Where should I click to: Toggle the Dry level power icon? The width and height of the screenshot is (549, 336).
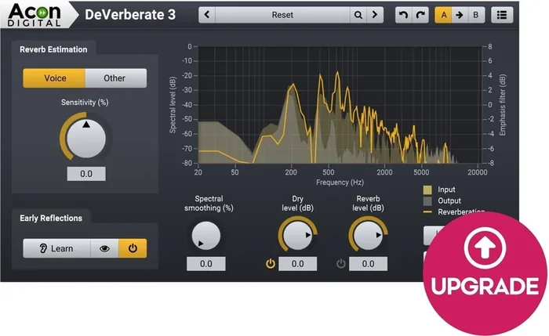click(x=271, y=264)
